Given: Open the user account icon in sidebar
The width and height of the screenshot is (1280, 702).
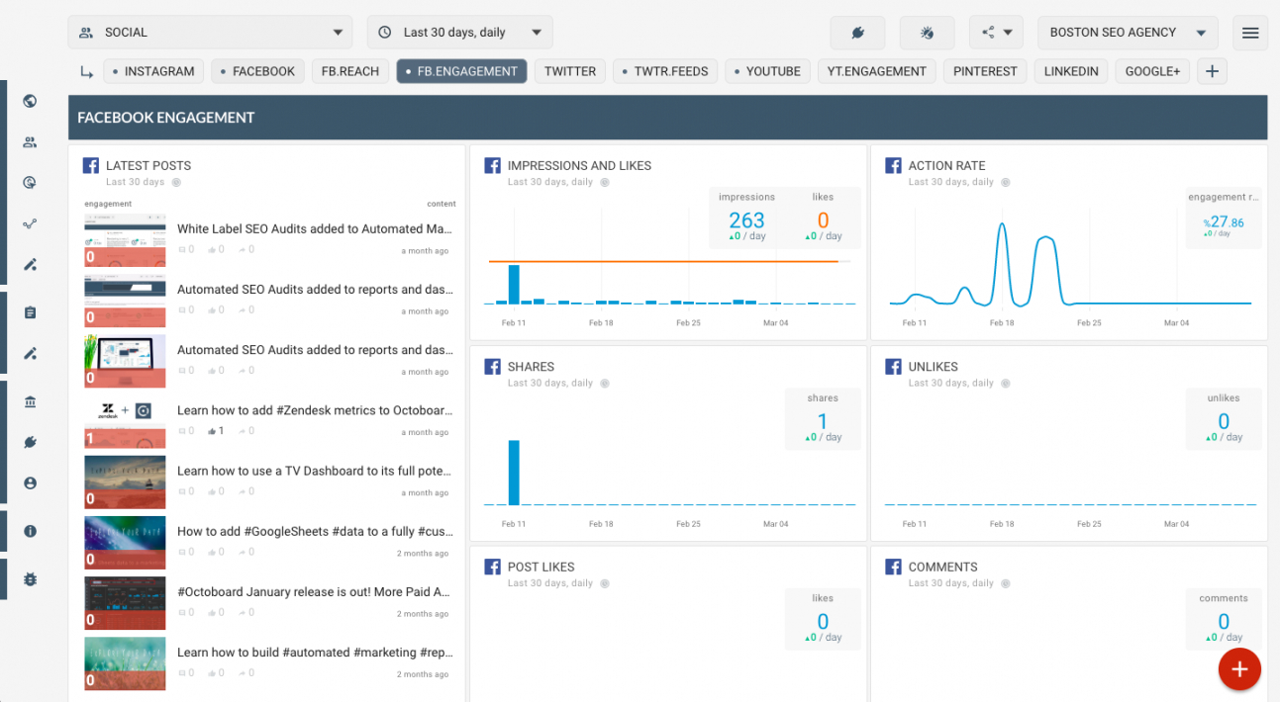Looking at the screenshot, I should pyautogui.click(x=30, y=483).
